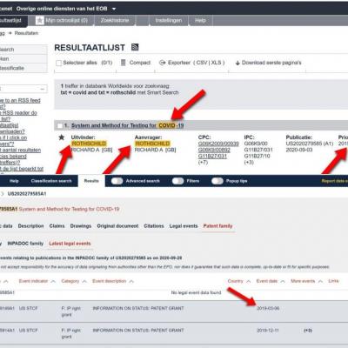Click the Resultaten breadcrumb

26,33
